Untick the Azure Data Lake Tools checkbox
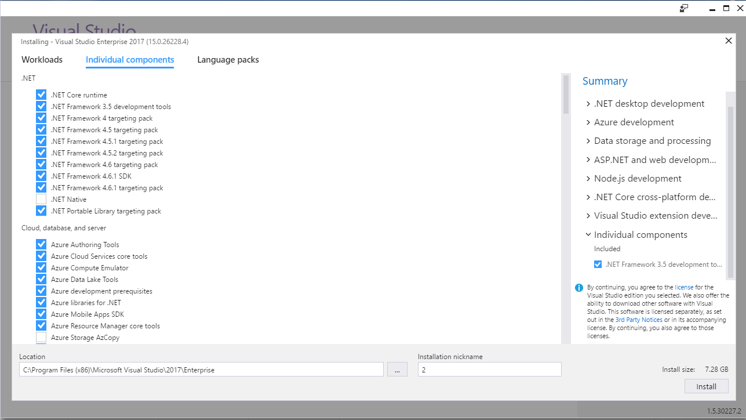The image size is (746, 420). (41, 279)
